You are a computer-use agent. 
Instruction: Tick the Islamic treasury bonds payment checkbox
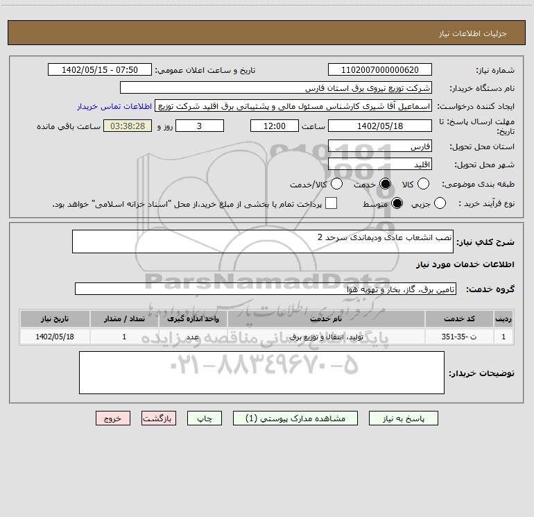(331, 203)
